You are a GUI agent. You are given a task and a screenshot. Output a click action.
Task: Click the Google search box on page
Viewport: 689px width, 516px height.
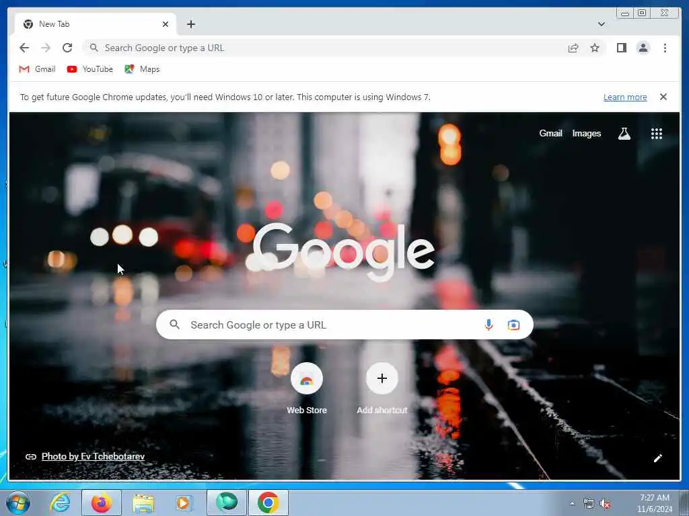344,325
